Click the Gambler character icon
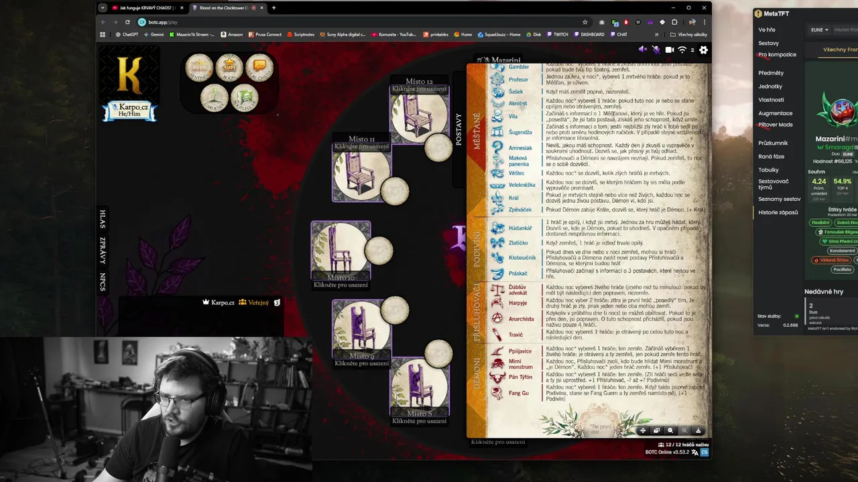 (498, 68)
